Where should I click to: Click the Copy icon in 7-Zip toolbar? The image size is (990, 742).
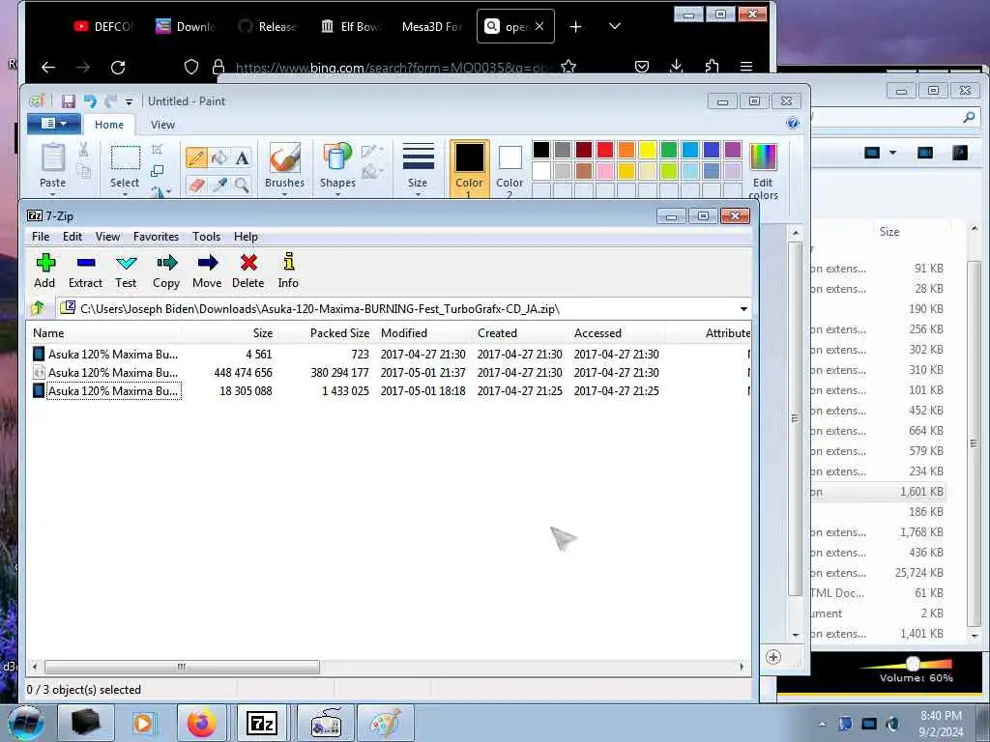pos(166,271)
